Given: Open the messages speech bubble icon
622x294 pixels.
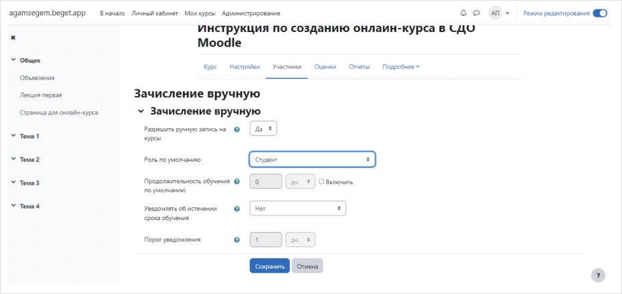Looking at the screenshot, I should point(476,13).
